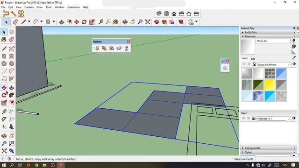
Task: Open the File menu
Action: pyautogui.click(x=3, y=7)
